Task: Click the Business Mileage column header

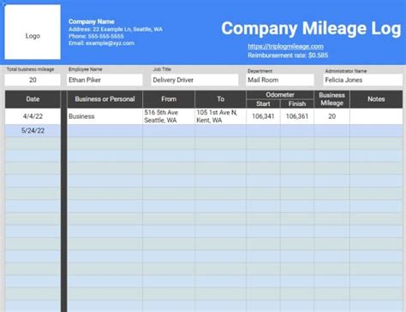Action: [331, 99]
